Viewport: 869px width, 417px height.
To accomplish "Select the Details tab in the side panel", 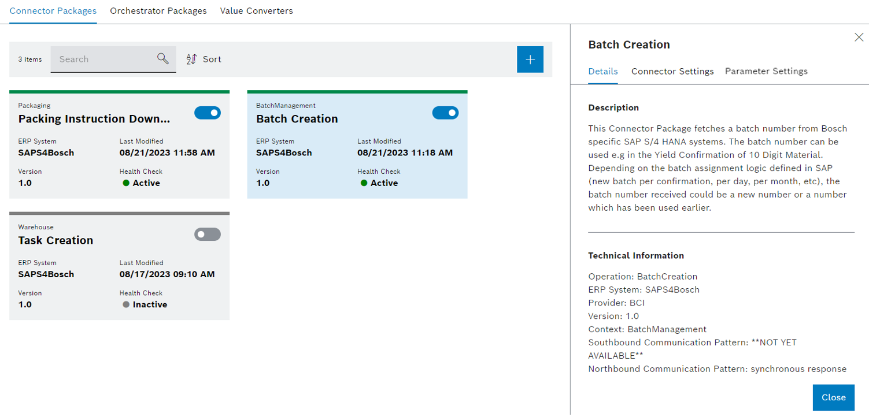I will [x=603, y=71].
